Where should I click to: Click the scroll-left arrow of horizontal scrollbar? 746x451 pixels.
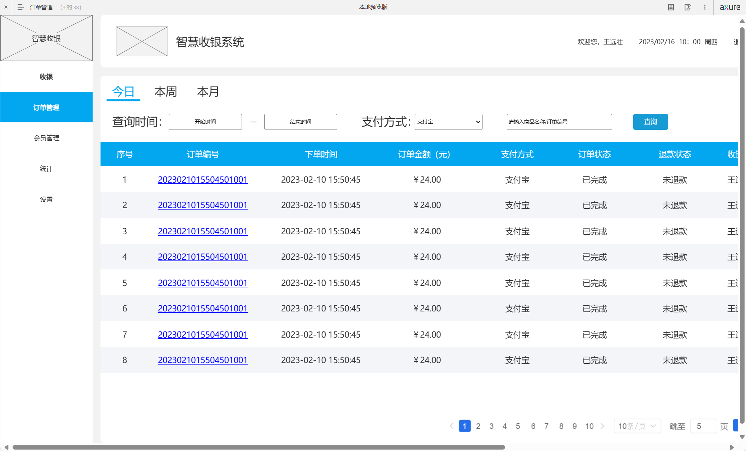click(x=6, y=447)
